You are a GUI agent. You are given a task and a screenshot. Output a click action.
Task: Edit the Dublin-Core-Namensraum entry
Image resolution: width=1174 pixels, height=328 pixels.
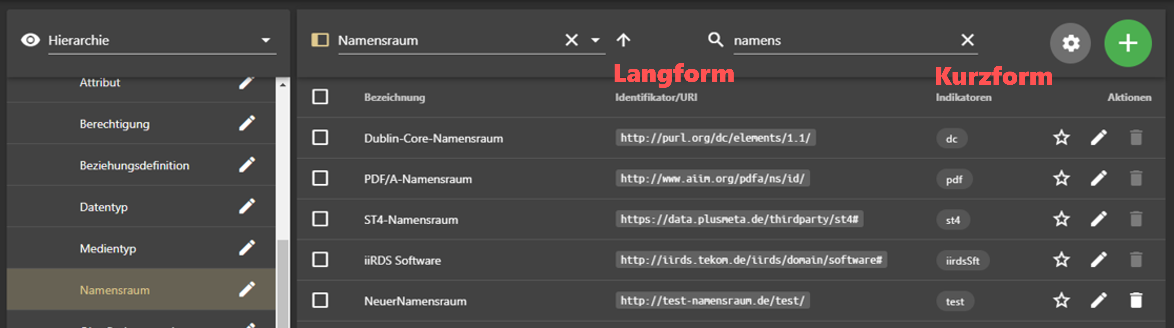pos(1098,137)
